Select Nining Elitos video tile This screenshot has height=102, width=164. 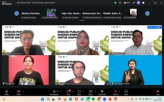29,70
